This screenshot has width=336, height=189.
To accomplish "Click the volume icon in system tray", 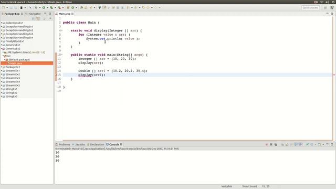I will (327, 2).
